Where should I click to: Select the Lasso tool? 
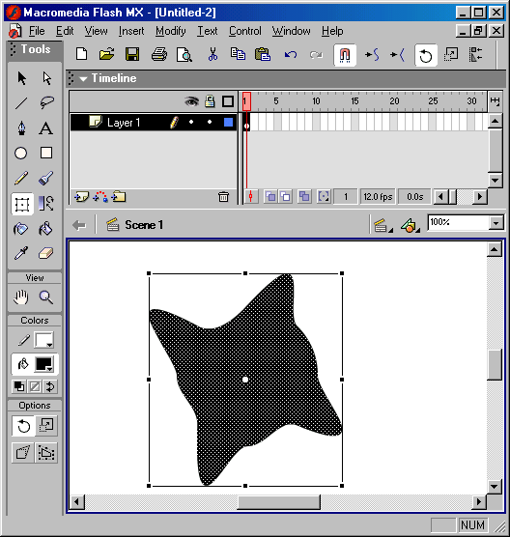(46, 102)
